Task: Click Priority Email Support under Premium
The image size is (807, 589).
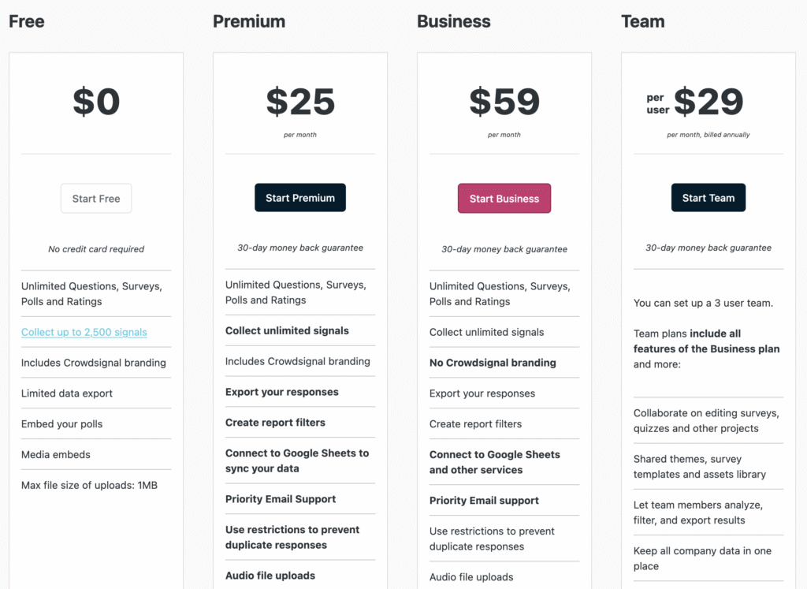Action: tap(281, 499)
